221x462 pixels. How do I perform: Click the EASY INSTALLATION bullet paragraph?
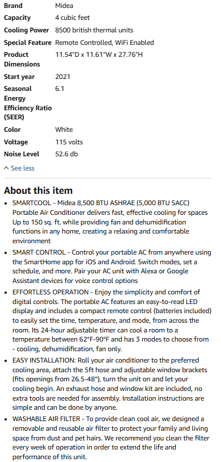pos(109,384)
